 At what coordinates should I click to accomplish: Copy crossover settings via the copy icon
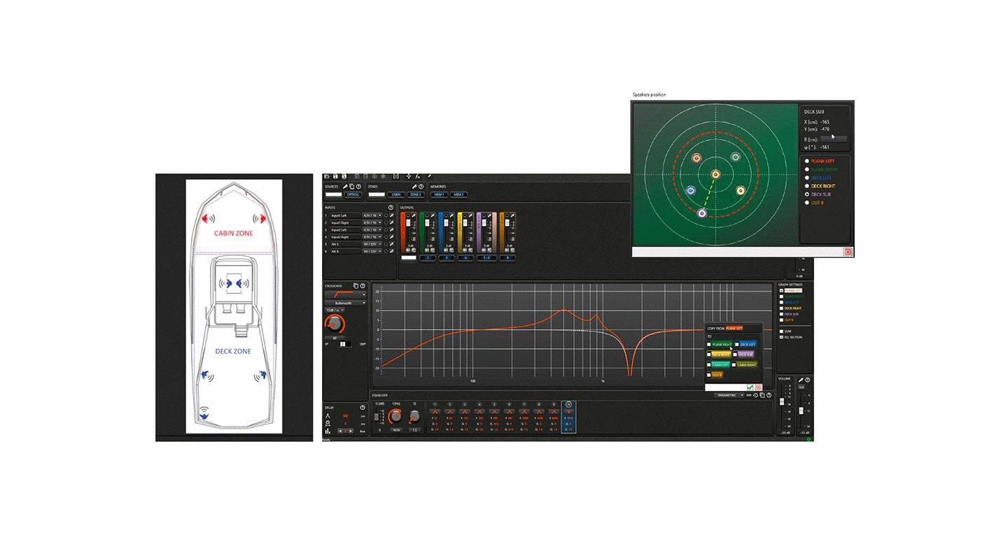click(x=356, y=284)
